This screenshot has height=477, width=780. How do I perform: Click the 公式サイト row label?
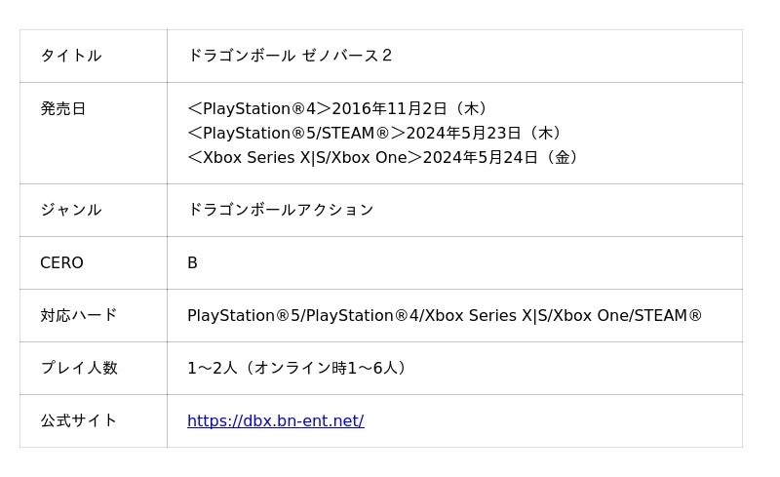tap(78, 420)
